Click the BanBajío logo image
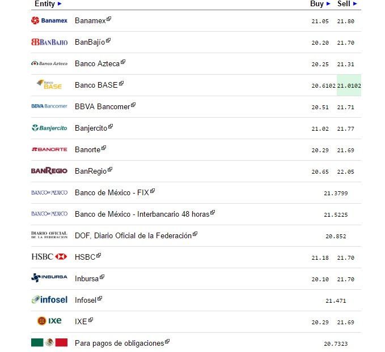The height and width of the screenshot is (352, 385). (49, 42)
